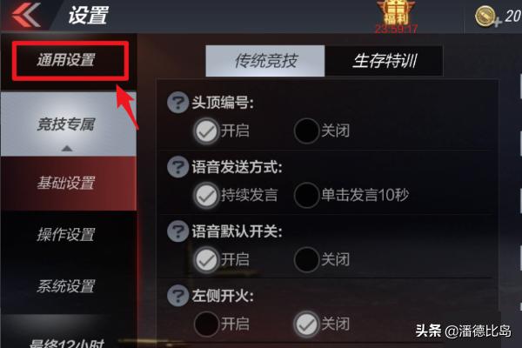
Task: Open 操作设置 in sidebar
Action: [69, 234]
